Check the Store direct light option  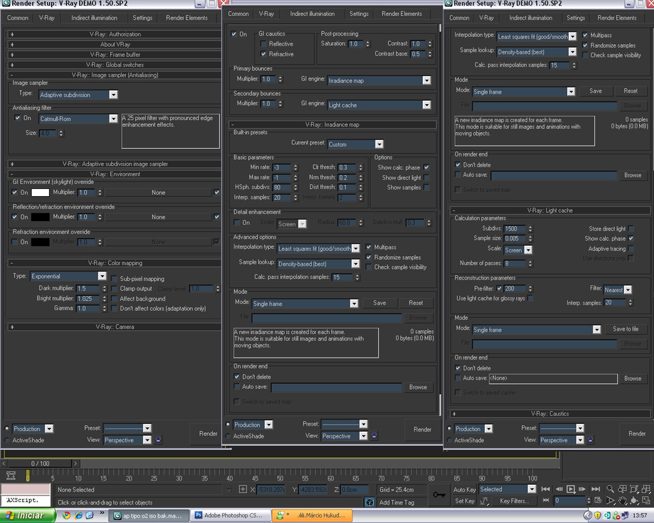click(631, 229)
